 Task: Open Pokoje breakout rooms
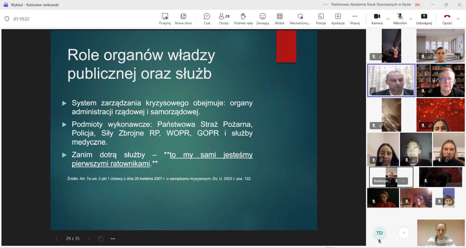pyautogui.click(x=321, y=19)
